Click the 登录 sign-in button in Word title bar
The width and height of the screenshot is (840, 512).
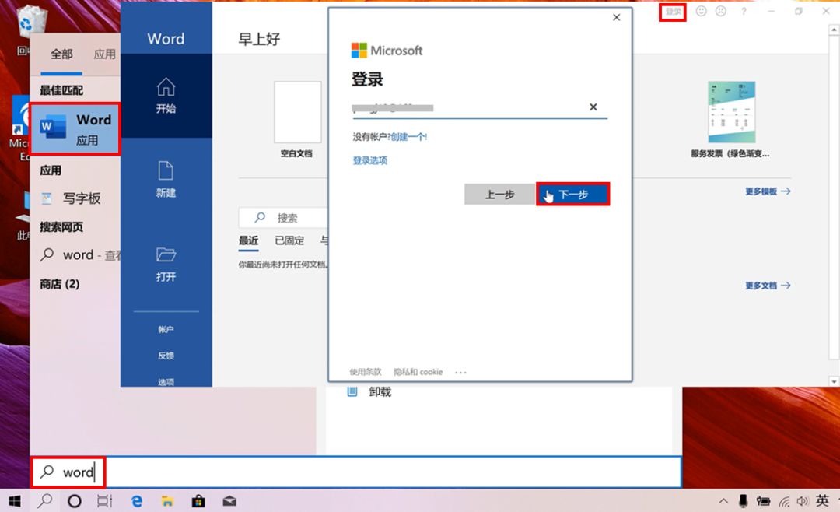673,11
